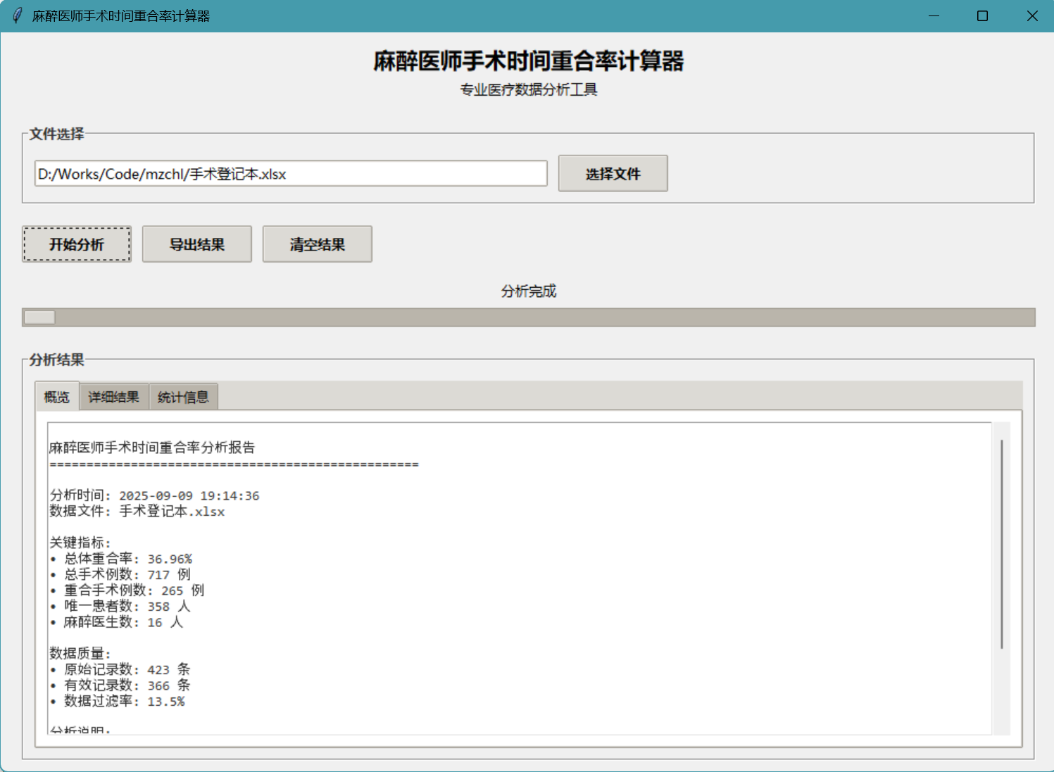Click the 专业医疗数据分析工具 subtitle text
1054x772 pixels.
[527, 90]
